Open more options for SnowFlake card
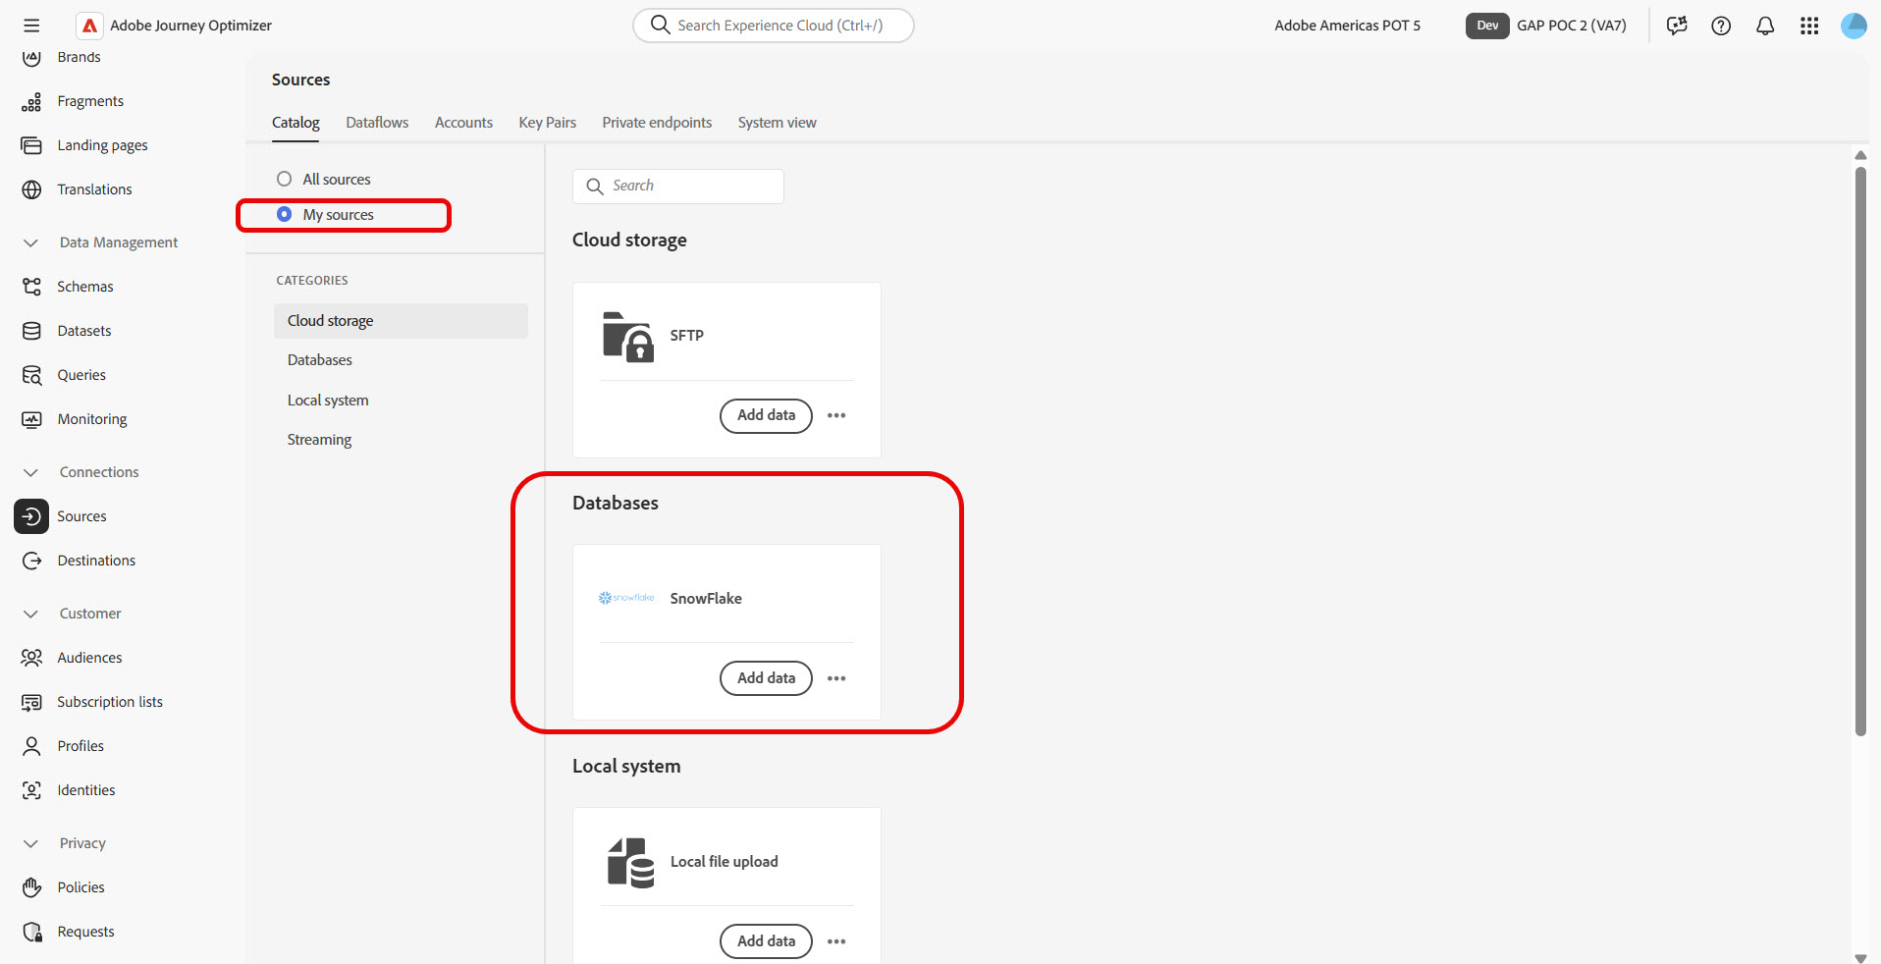 coord(836,678)
